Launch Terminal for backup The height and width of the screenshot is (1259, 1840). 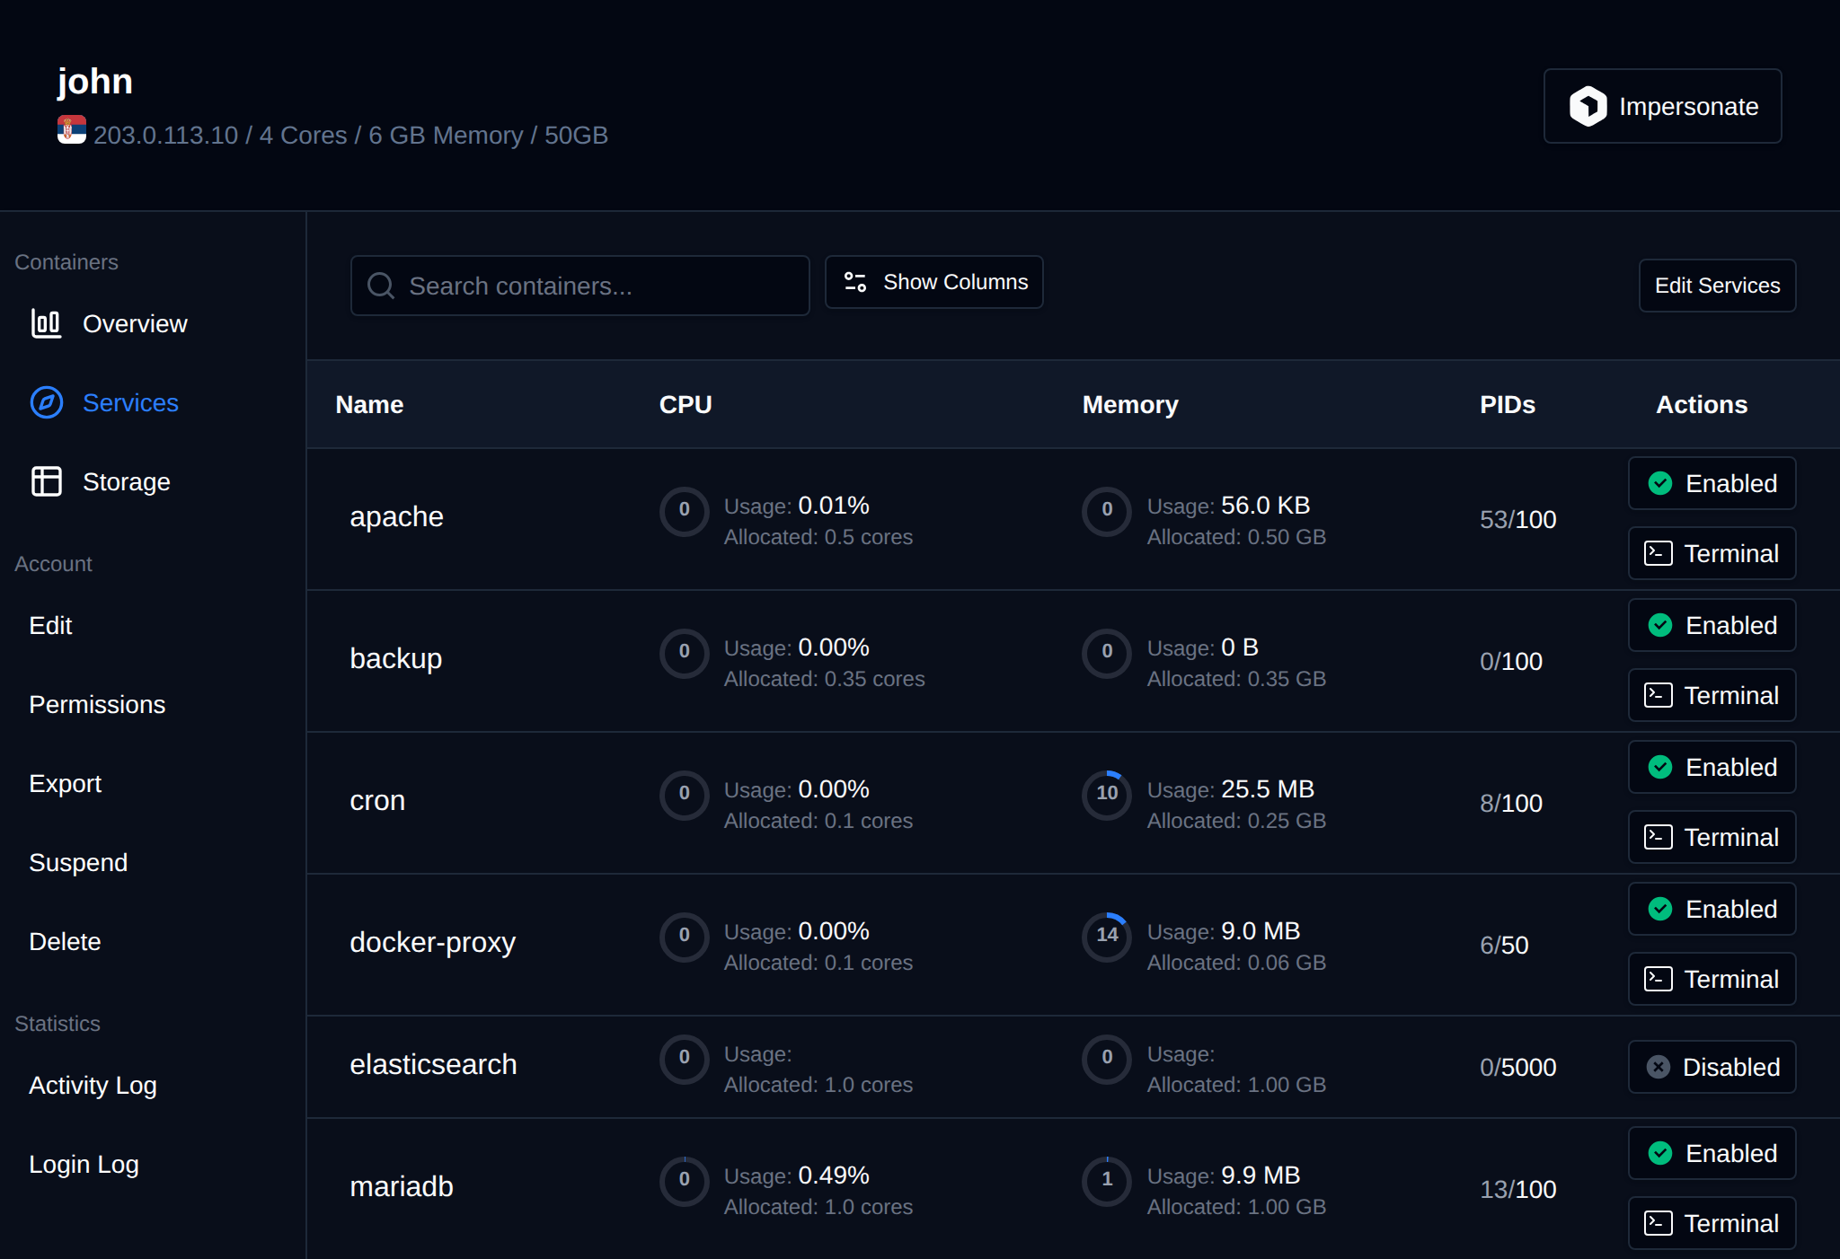pos(1712,695)
